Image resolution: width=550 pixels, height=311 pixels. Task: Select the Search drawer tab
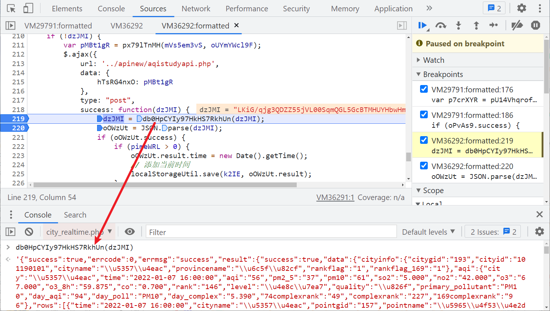coord(75,215)
